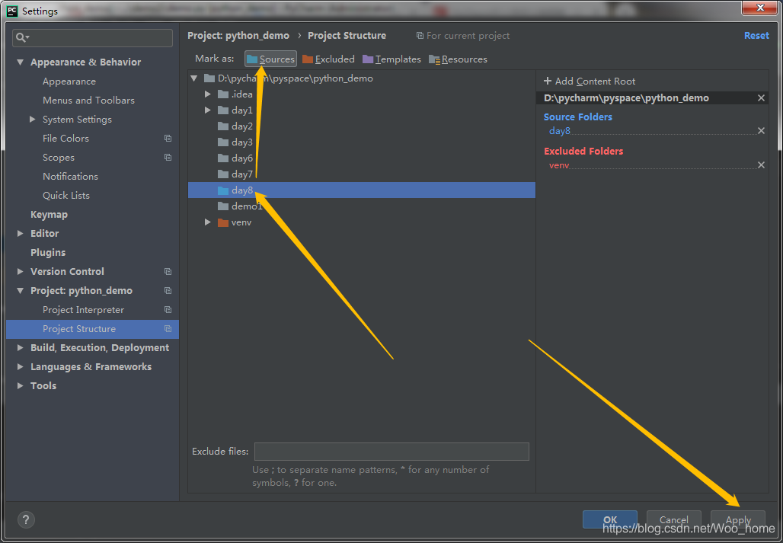The image size is (783, 543).
Task: Mark folder as Templates
Action: (x=392, y=59)
